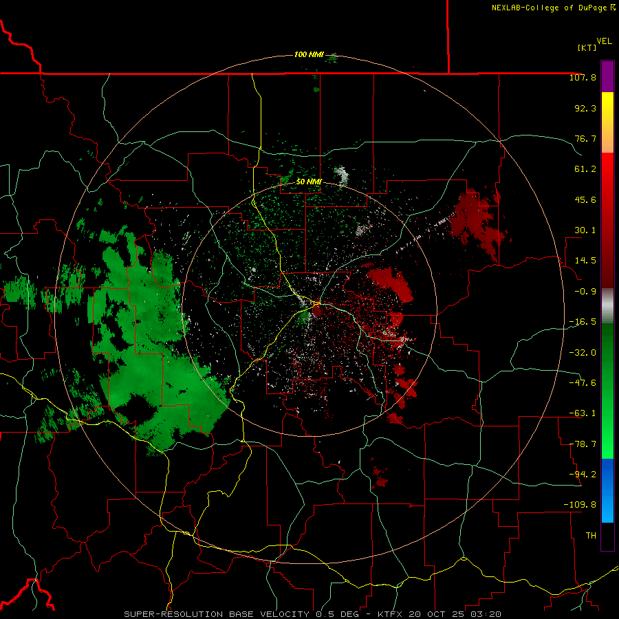Click the TH legend label
Screen dimensions: 619x619
591,535
